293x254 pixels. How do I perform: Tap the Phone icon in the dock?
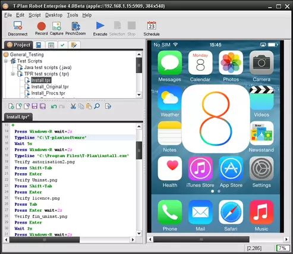(170, 212)
